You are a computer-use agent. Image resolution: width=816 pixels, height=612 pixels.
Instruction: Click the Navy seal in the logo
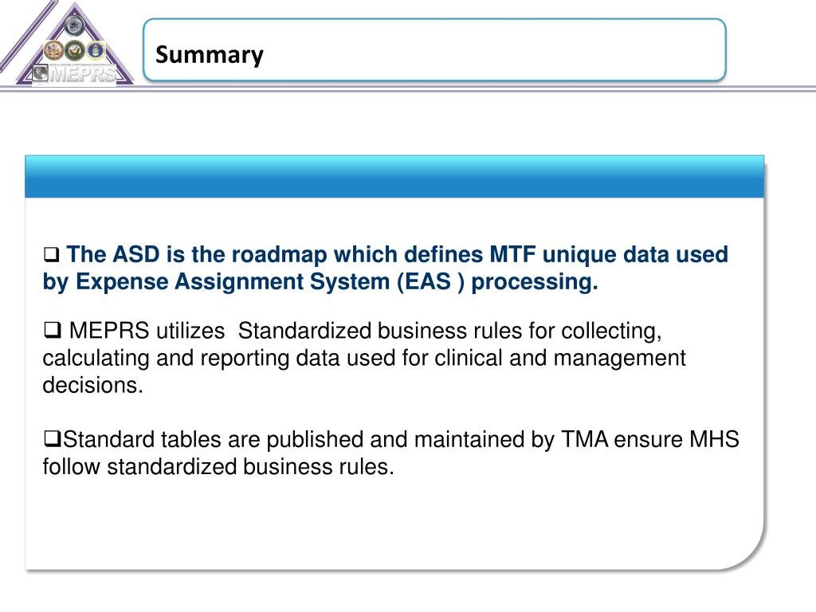coord(75,50)
